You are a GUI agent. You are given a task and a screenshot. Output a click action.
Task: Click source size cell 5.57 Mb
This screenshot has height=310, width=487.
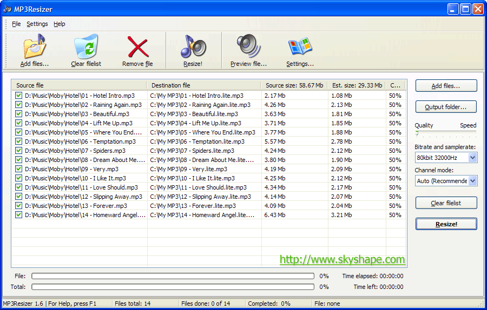[275, 141]
